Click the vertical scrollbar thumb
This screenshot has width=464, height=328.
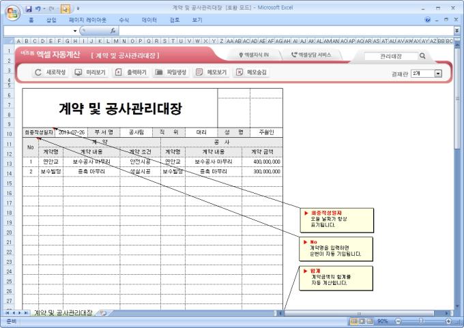pos(457,98)
